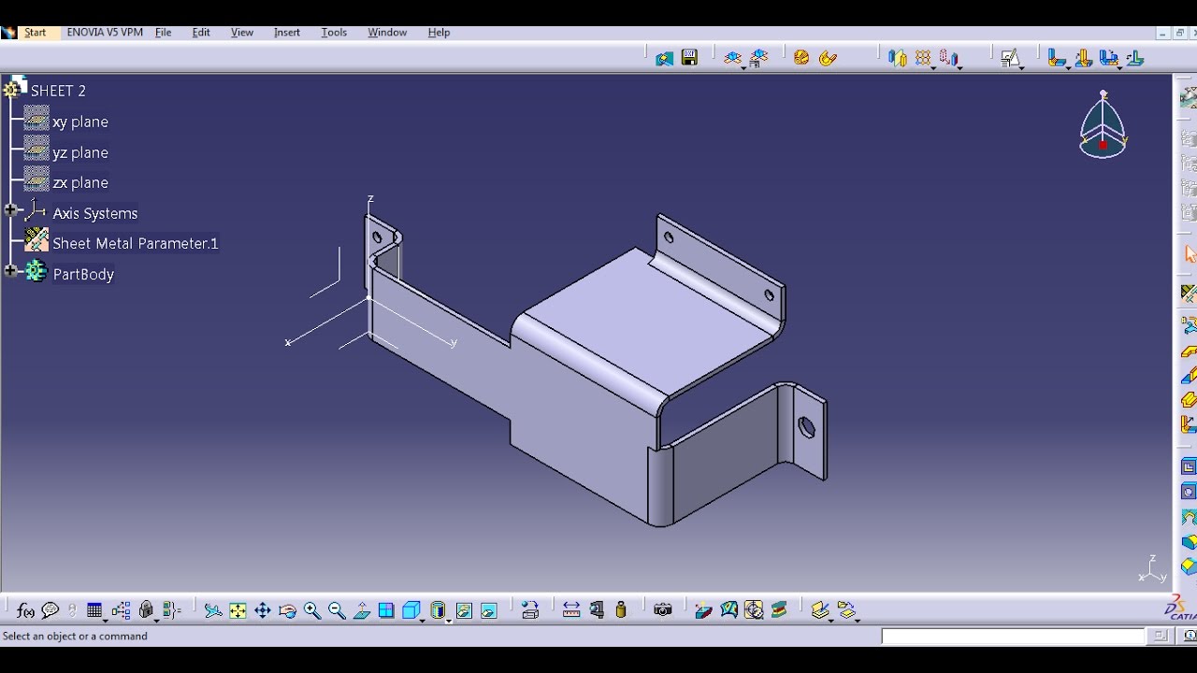Screen dimensions: 1197x673
Task: Click the Save icon in the top toolbar
Action: coord(689,57)
